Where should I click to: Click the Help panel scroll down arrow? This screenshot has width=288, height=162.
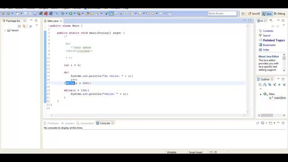284,70
